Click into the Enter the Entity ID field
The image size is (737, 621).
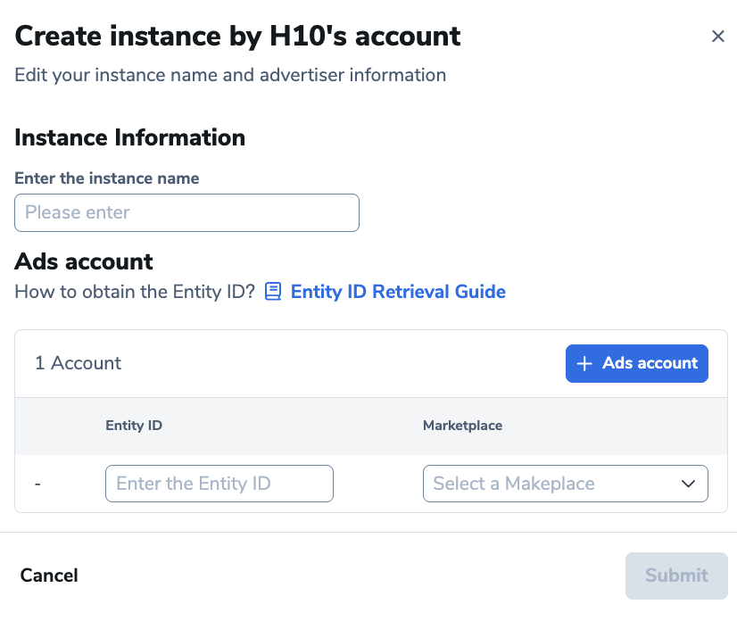(219, 484)
